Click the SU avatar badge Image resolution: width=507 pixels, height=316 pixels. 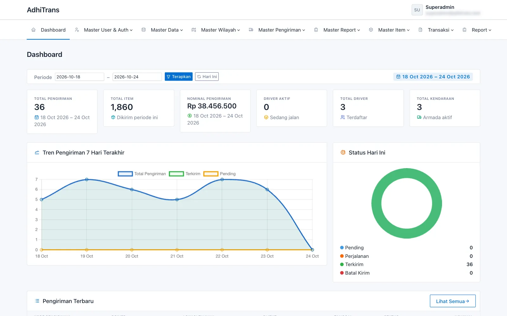point(417,10)
